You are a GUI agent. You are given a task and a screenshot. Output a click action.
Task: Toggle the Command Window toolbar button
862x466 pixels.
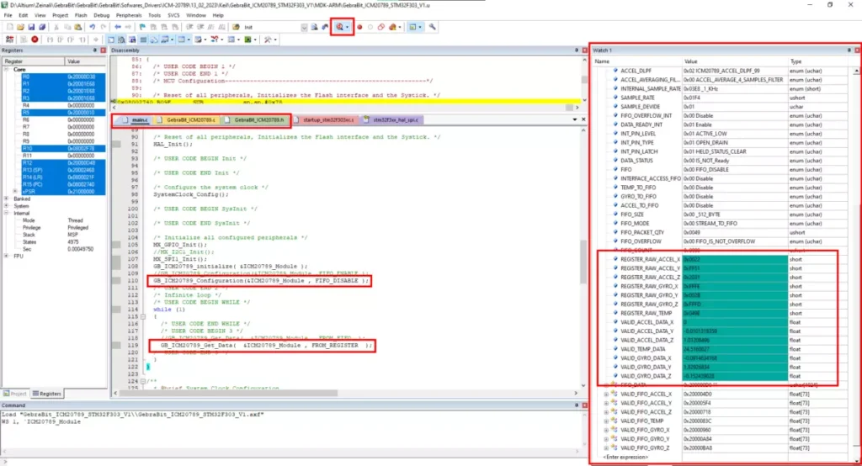(x=111, y=40)
